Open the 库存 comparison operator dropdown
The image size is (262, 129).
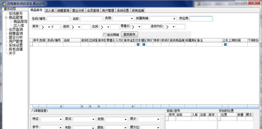[49, 27]
